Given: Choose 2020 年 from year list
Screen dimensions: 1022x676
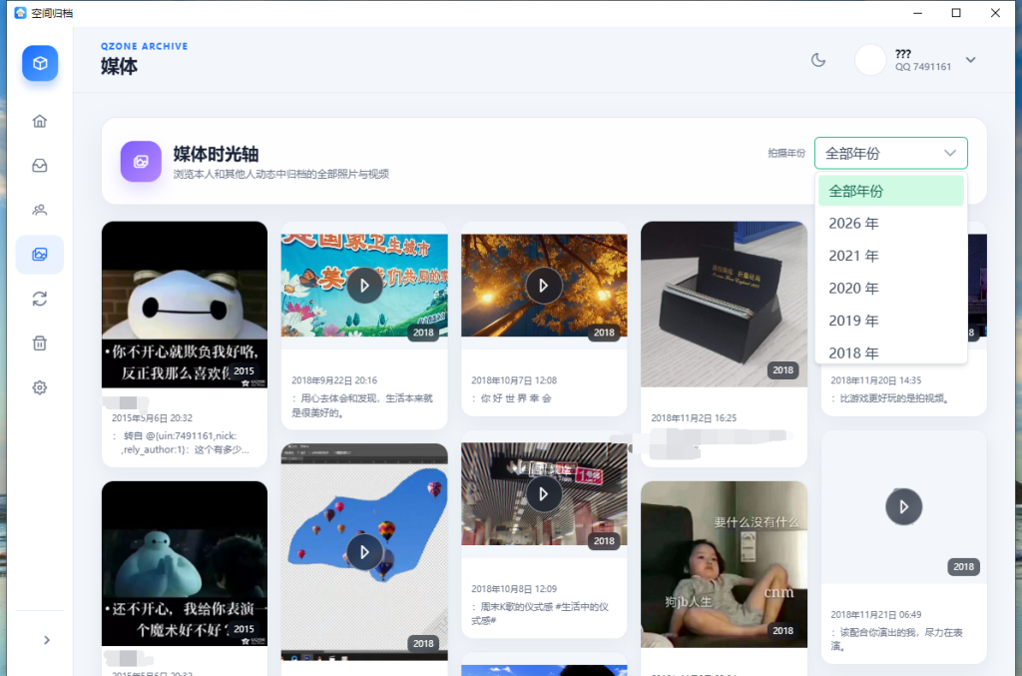Looking at the screenshot, I should pyautogui.click(x=890, y=289).
